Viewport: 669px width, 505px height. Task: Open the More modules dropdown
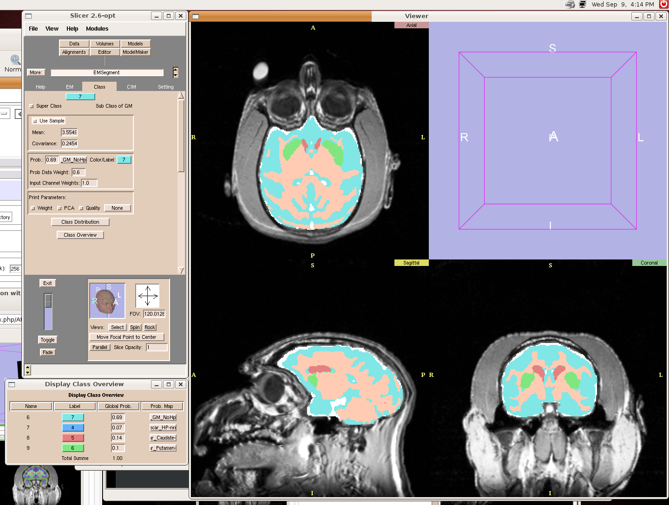point(36,72)
